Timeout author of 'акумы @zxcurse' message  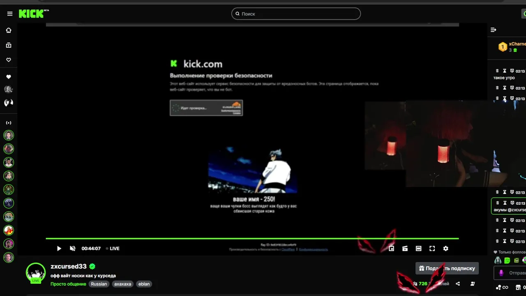(505, 203)
